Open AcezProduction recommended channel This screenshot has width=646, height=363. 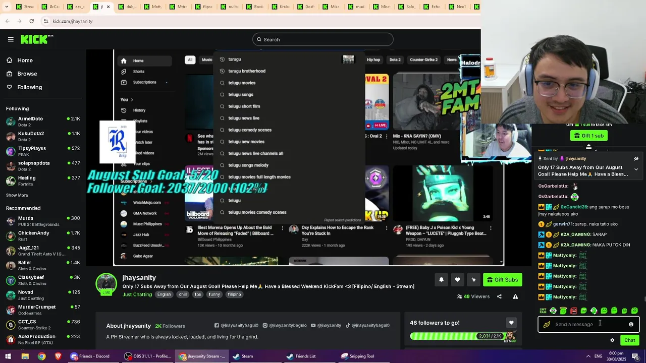pos(43,339)
